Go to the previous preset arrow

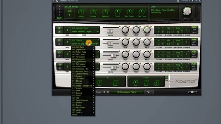(x=104, y=92)
